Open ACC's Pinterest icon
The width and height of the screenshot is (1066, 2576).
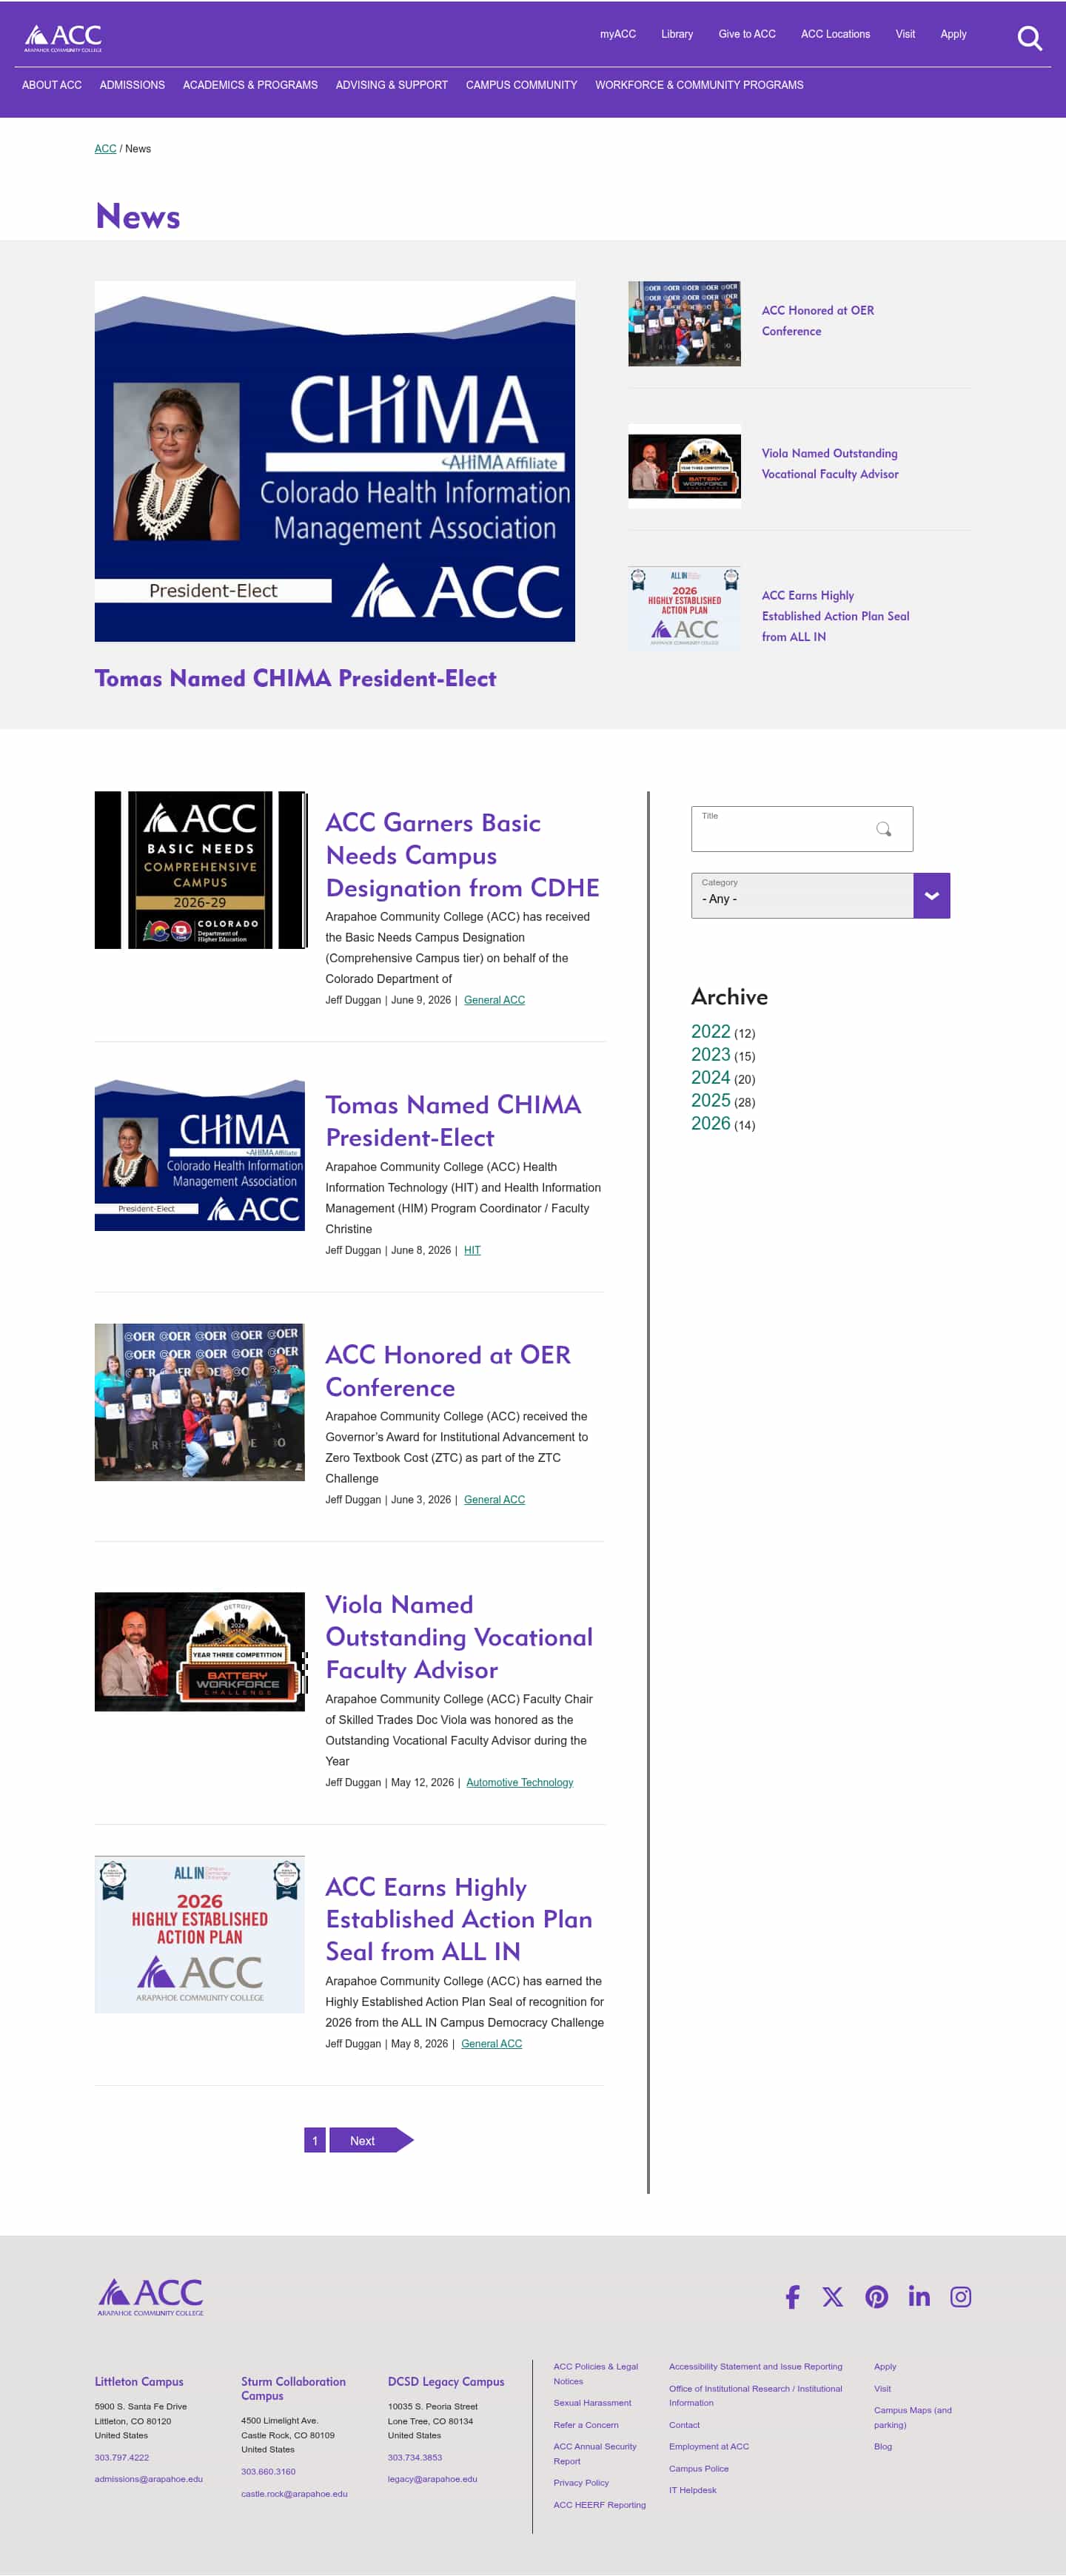[x=876, y=2296]
